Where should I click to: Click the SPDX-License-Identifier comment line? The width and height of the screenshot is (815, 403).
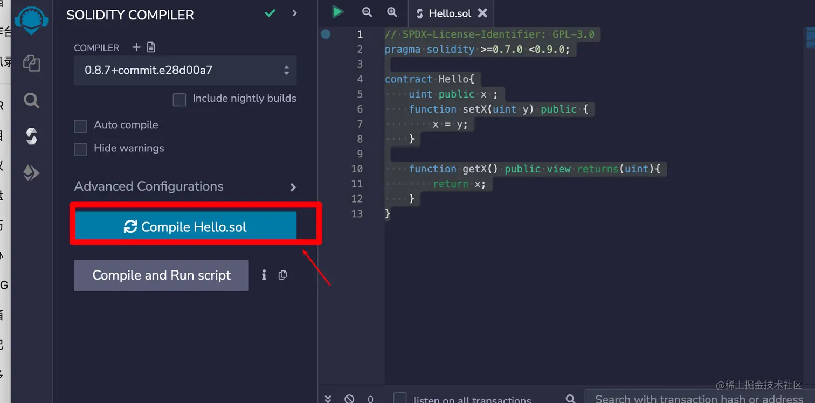pos(489,34)
